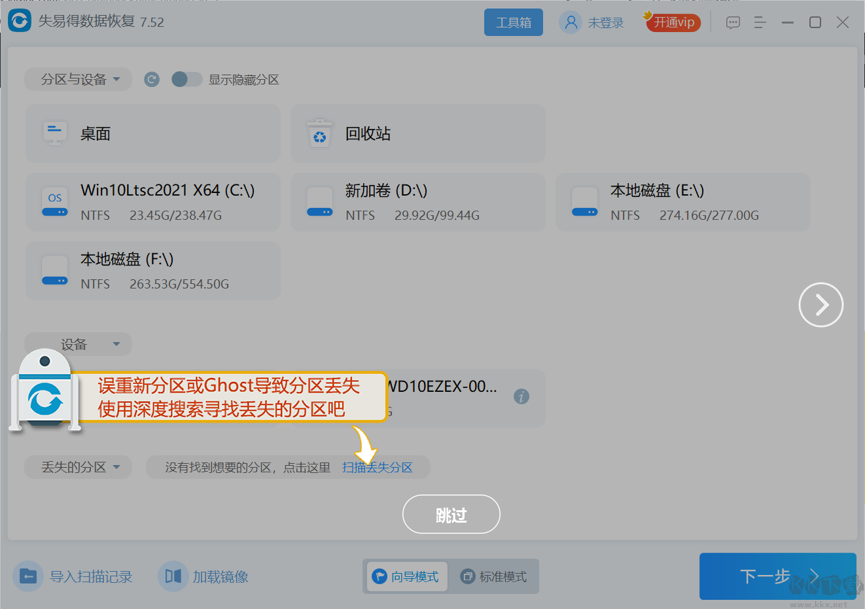The width and height of the screenshot is (865, 609).
Task: Maximize the data recovery window
Action: click(x=815, y=23)
